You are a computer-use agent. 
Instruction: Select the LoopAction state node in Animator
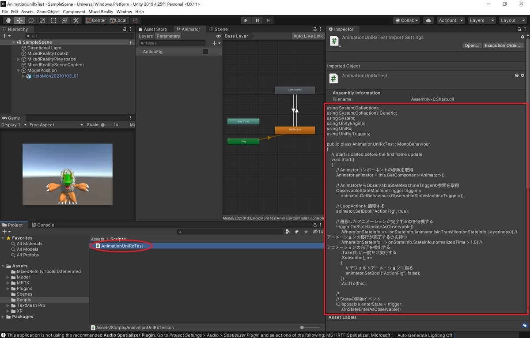tap(295, 90)
